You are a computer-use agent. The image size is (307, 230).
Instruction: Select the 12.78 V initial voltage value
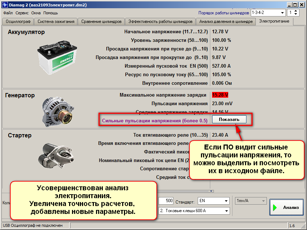pyautogui.click(x=220, y=32)
